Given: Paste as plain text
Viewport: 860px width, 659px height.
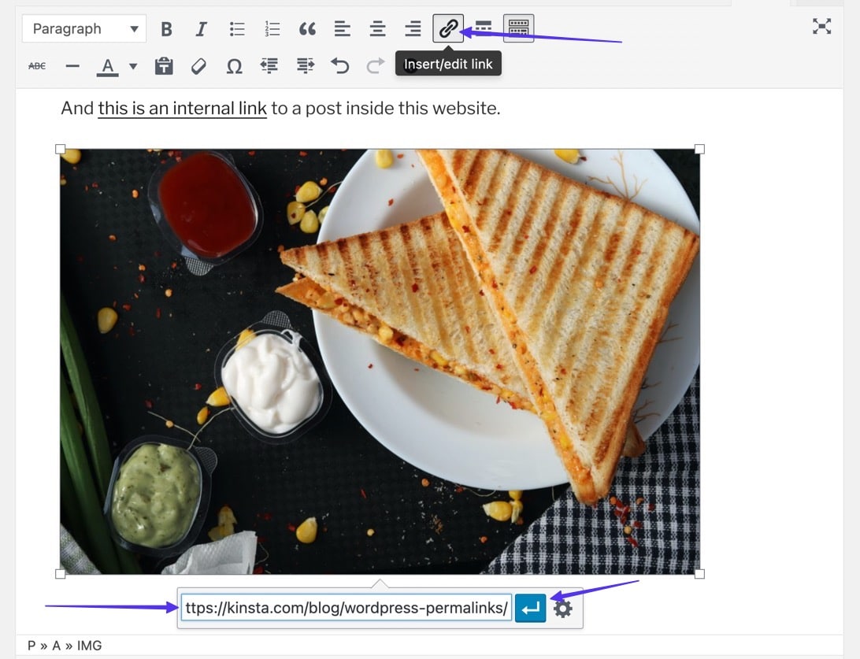Looking at the screenshot, I should coord(163,66).
